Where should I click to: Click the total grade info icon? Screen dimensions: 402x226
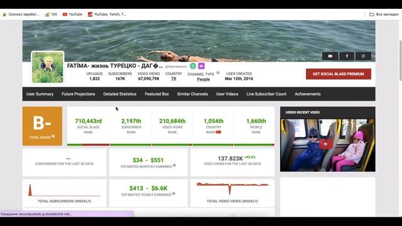(53, 136)
